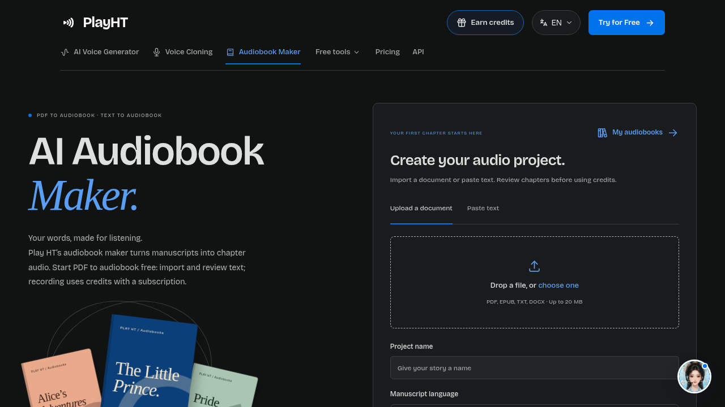Click the choose one file link

[558, 285]
